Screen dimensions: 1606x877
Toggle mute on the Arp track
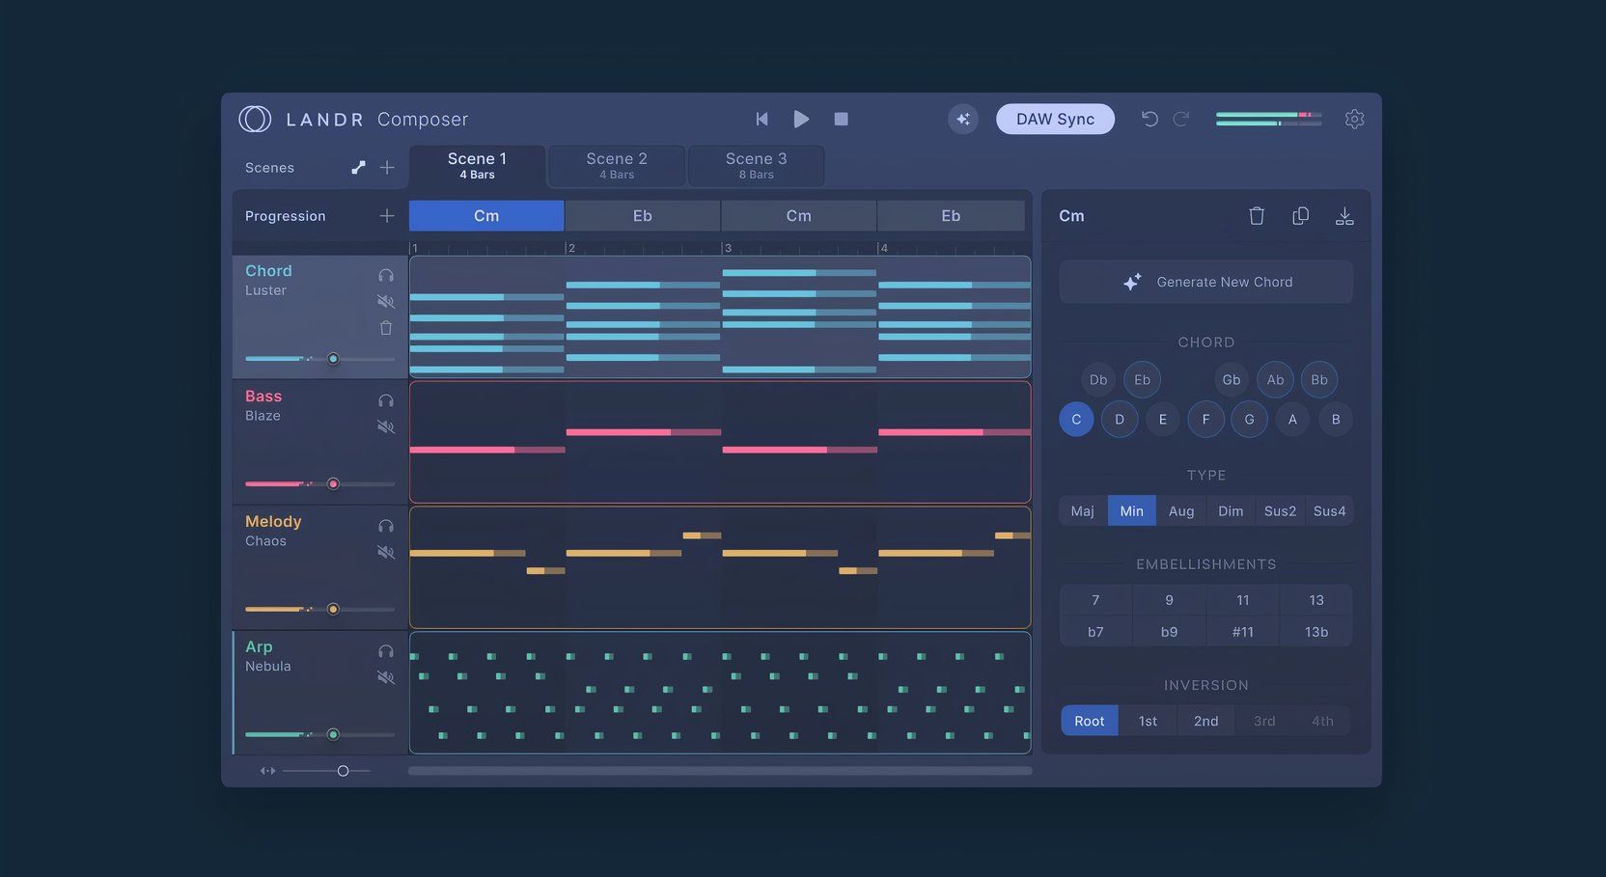tap(386, 677)
